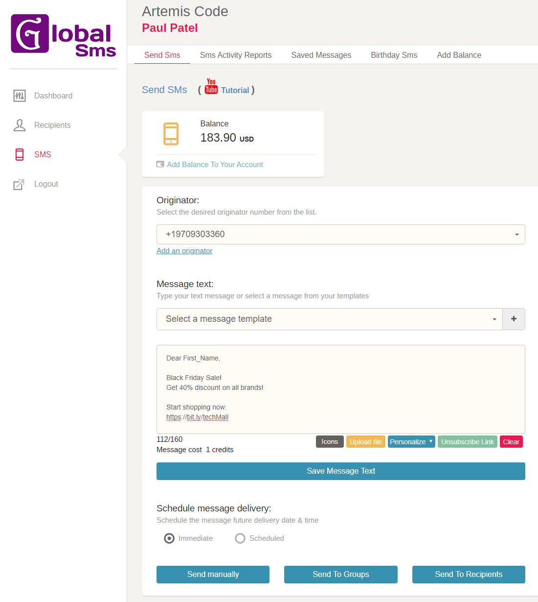
Task: Open the YouTube tutorial icon
Action: 211,87
